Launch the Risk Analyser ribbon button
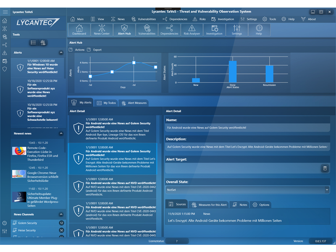Viewport: 336px width, 252px height. tap(192, 30)
